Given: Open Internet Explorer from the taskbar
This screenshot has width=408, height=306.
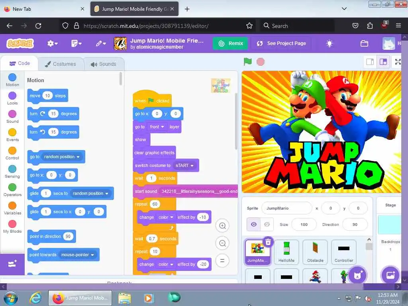Looking at the screenshot, I should tap(35, 298).
